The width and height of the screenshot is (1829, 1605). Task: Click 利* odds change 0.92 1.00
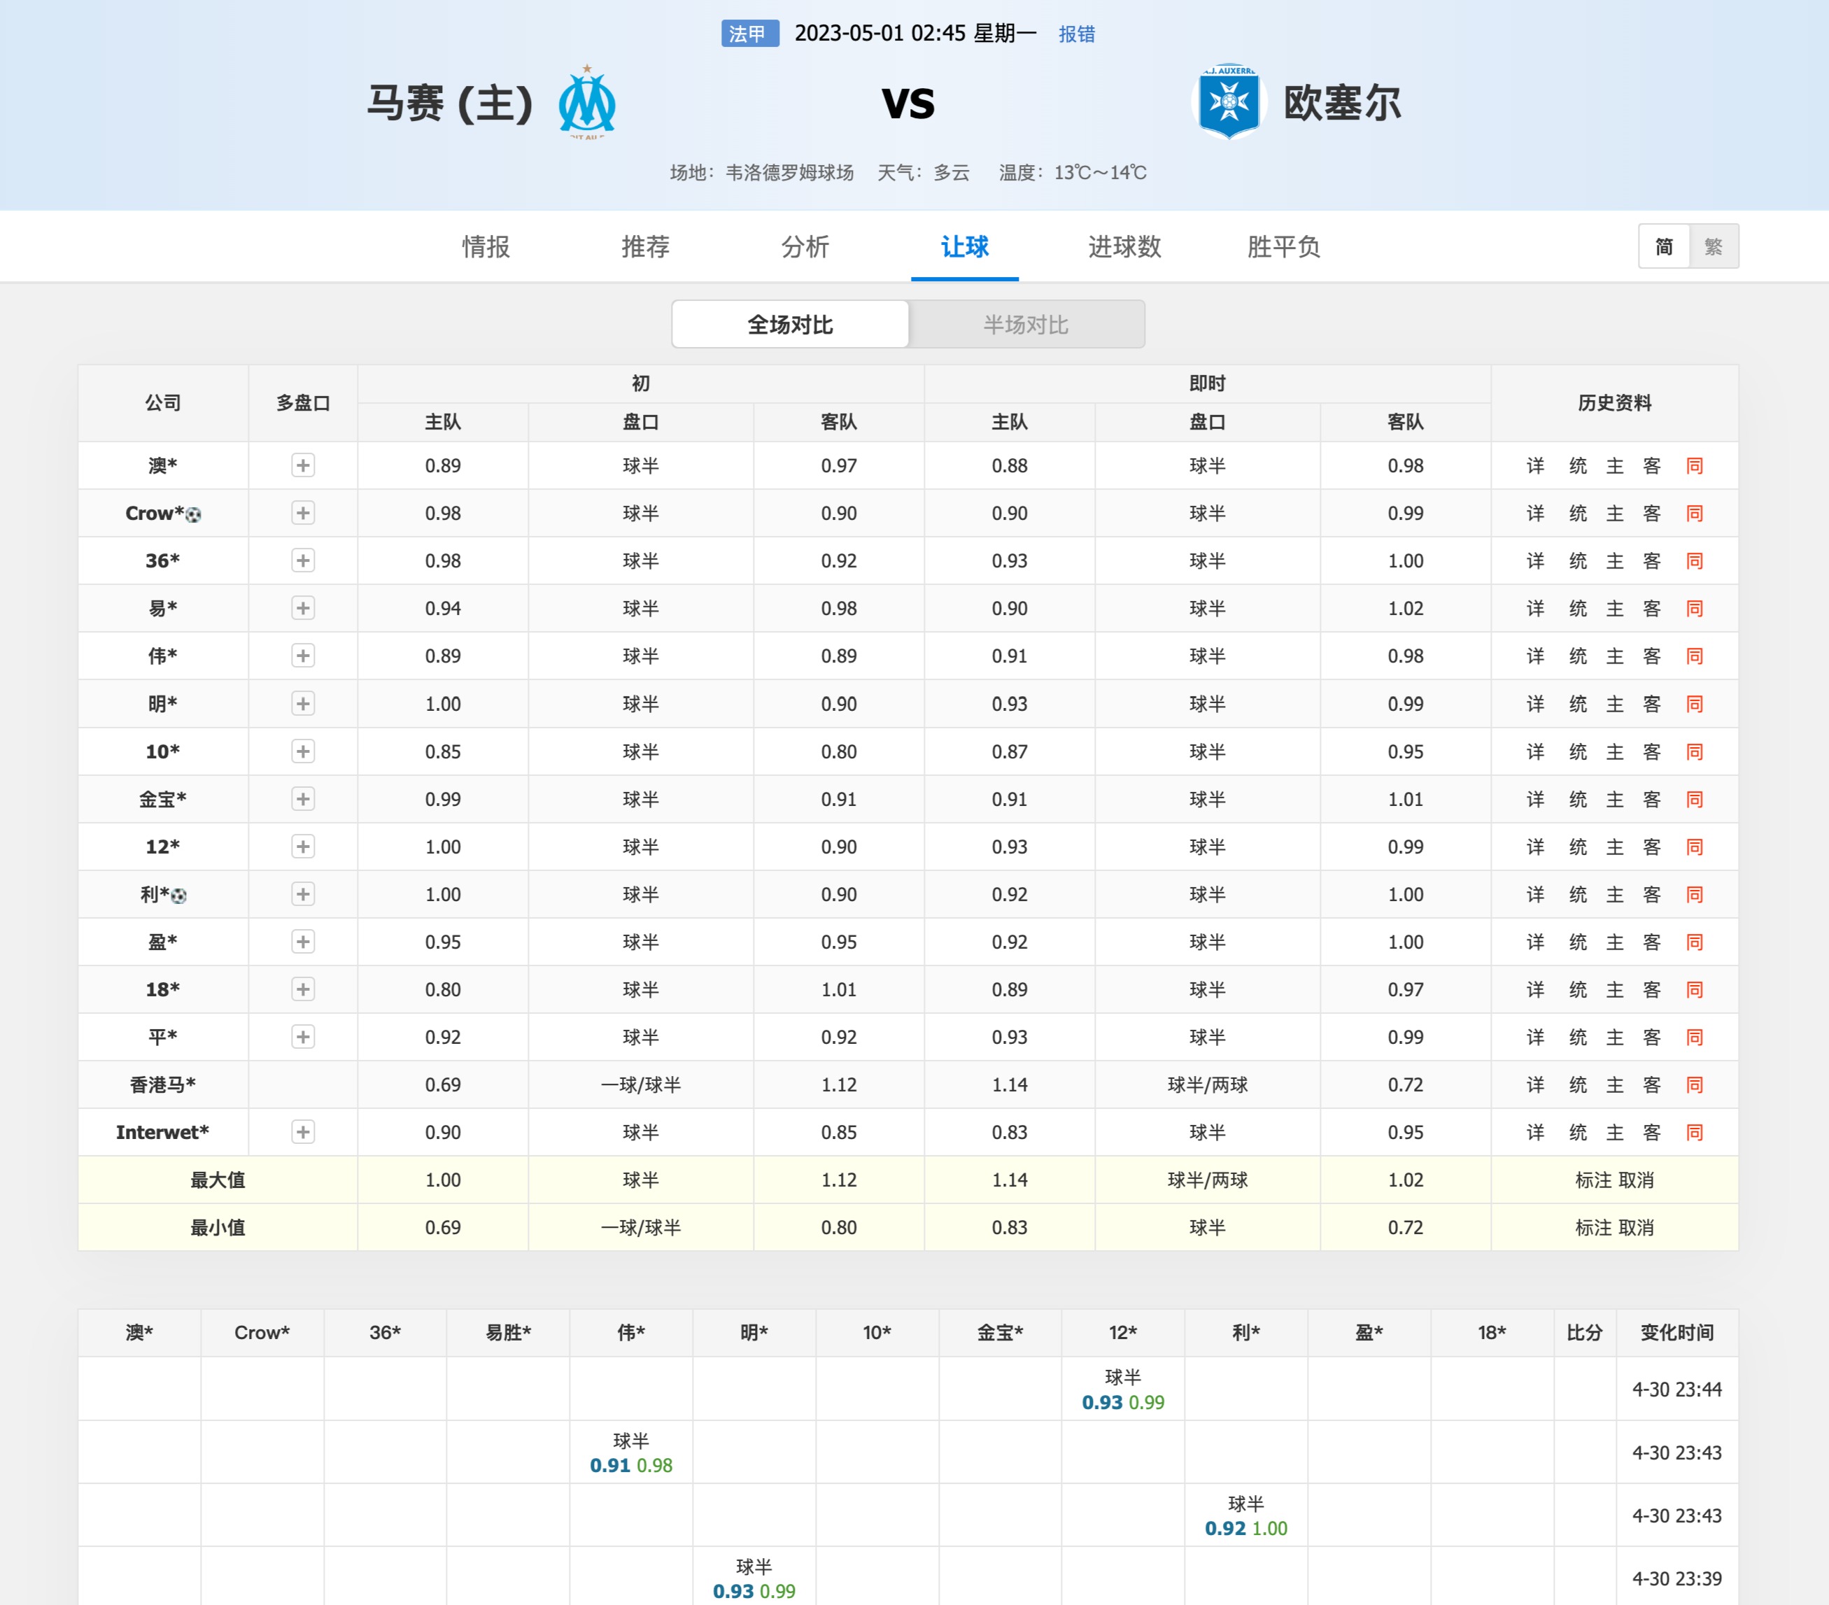(1245, 1528)
